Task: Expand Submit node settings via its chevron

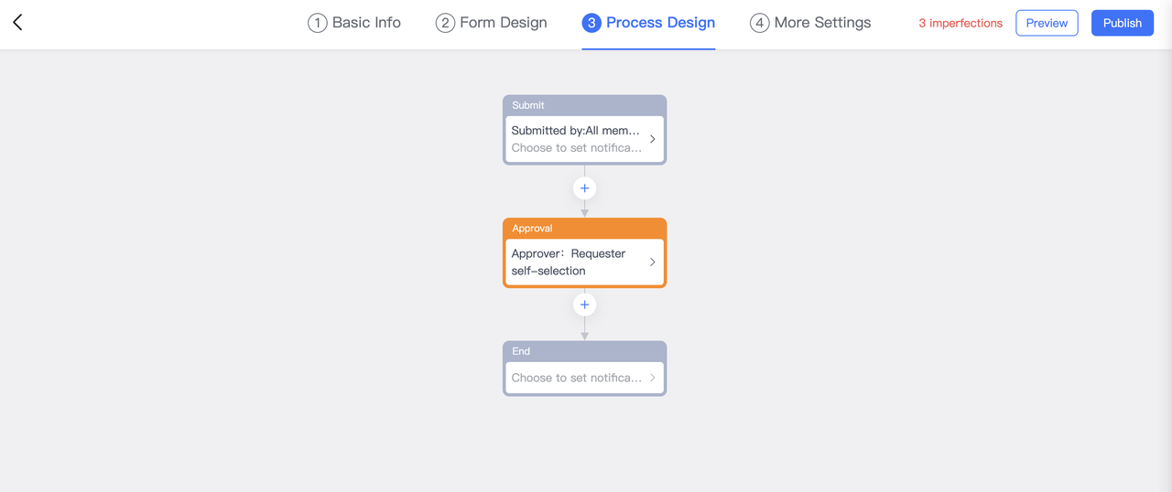Action: 653,139
